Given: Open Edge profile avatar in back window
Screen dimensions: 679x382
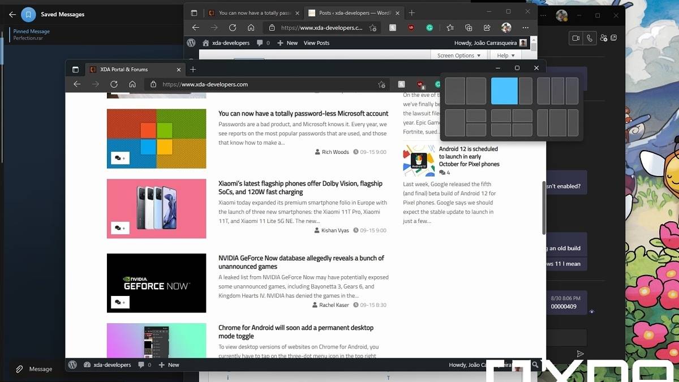Looking at the screenshot, I should point(506,27).
